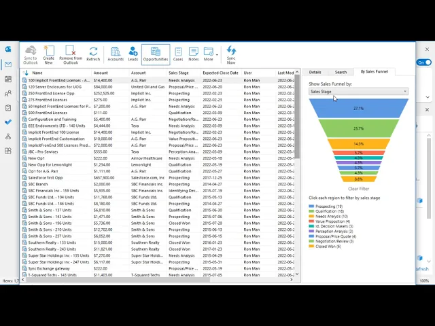This screenshot has width=435, height=326.
Task: Sort by the Account column header
Action: 138,73
